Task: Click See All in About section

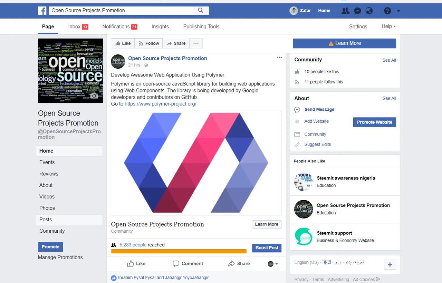Action: tap(389, 99)
